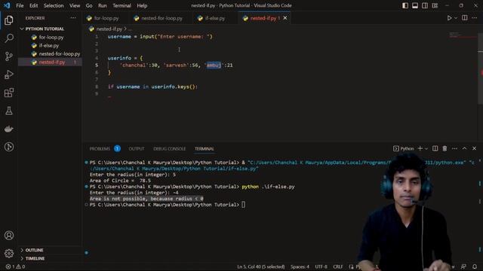This screenshot has width=483, height=271.
Task: Expand the Timeline section
Action: [x=50, y=258]
